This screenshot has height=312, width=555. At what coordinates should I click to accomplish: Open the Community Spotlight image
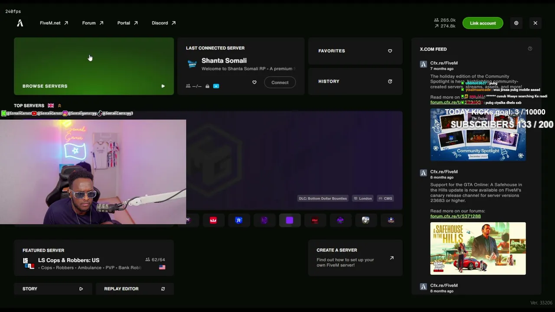pyautogui.click(x=478, y=134)
